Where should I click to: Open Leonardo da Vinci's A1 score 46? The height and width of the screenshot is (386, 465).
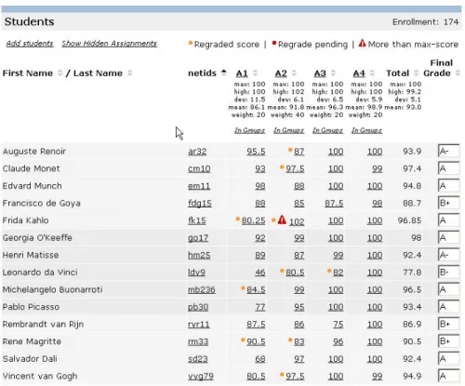click(x=260, y=273)
